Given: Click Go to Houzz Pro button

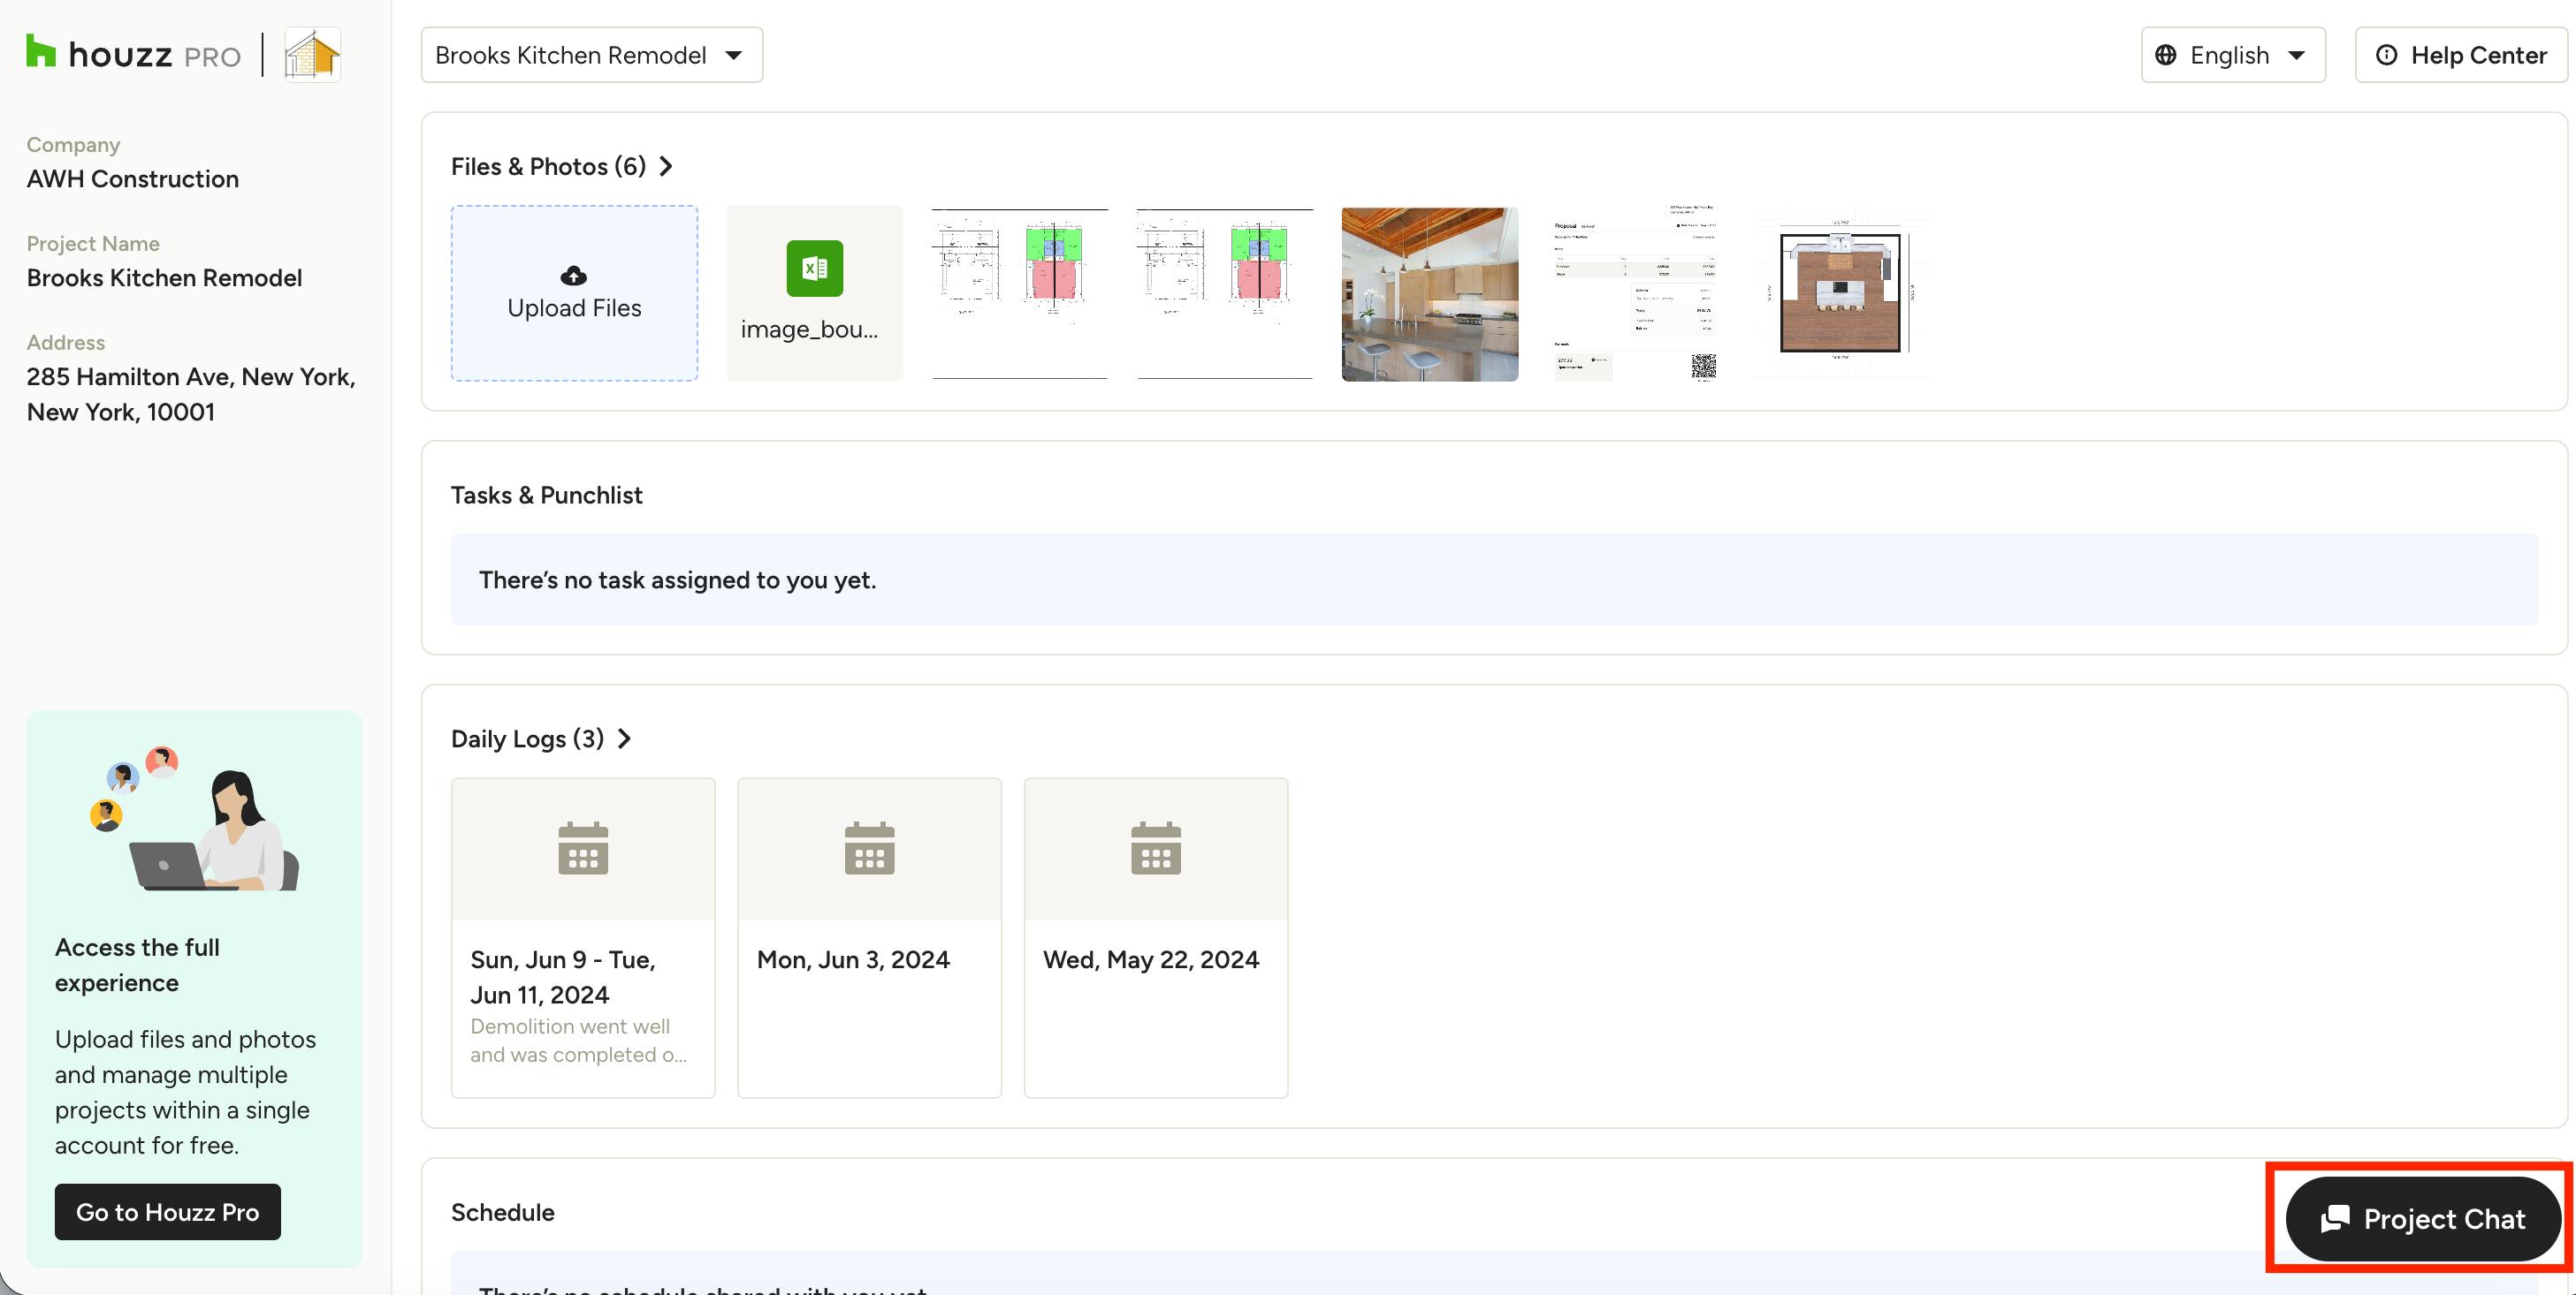Looking at the screenshot, I should [x=167, y=1211].
